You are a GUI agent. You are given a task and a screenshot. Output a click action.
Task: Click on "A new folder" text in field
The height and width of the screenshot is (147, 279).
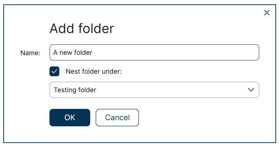point(73,53)
